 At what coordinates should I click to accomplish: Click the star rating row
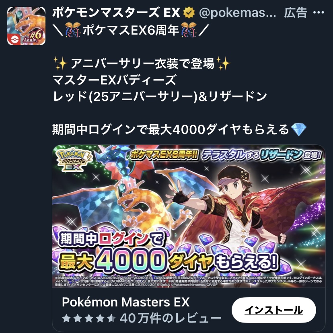point(89,319)
